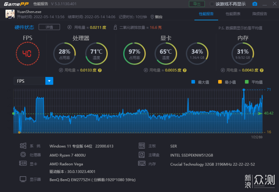
Task: Click the 系统 Windows system icon
Action: coord(23,146)
